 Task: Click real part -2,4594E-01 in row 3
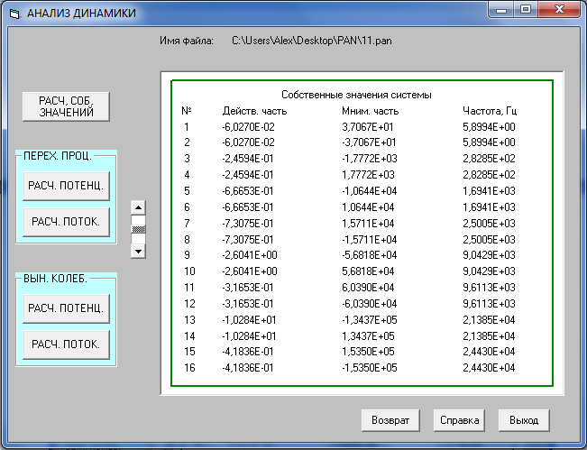click(x=248, y=159)
